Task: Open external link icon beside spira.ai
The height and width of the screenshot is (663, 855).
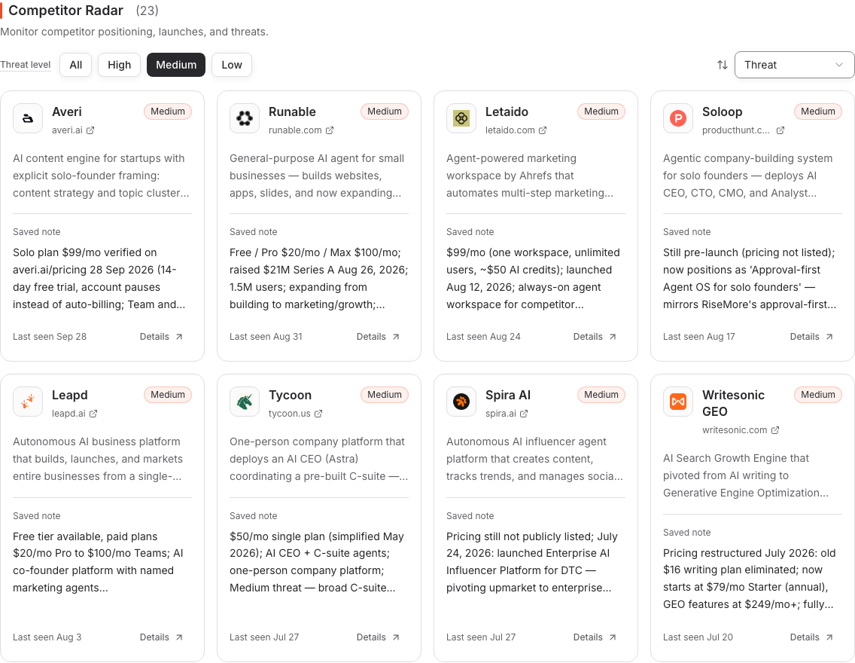Action: [x=524, y=414]
